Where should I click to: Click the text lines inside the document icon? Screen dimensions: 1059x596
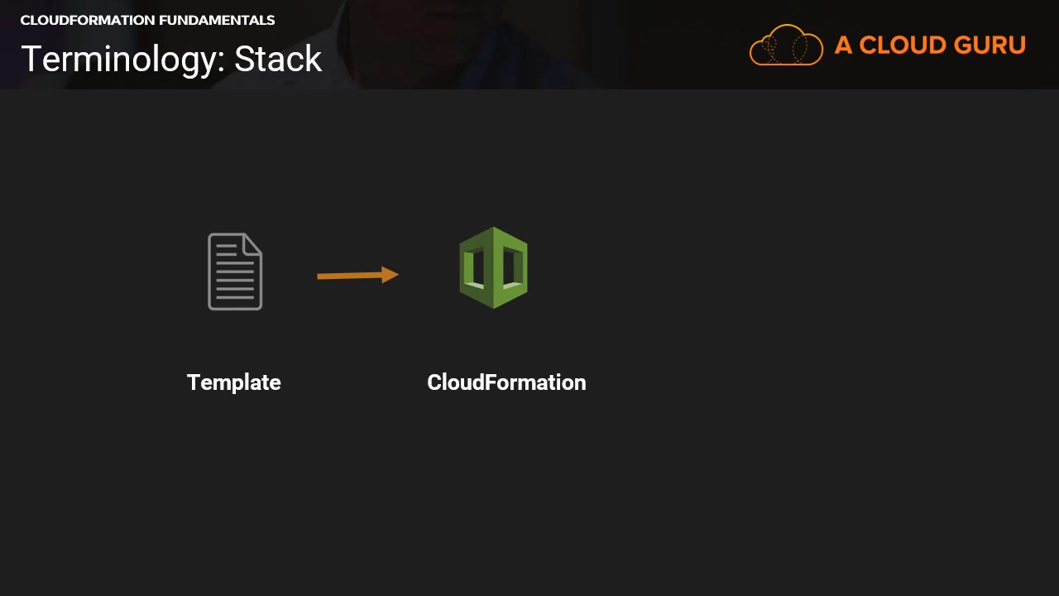pyautogui.click(x=234, y=280)
